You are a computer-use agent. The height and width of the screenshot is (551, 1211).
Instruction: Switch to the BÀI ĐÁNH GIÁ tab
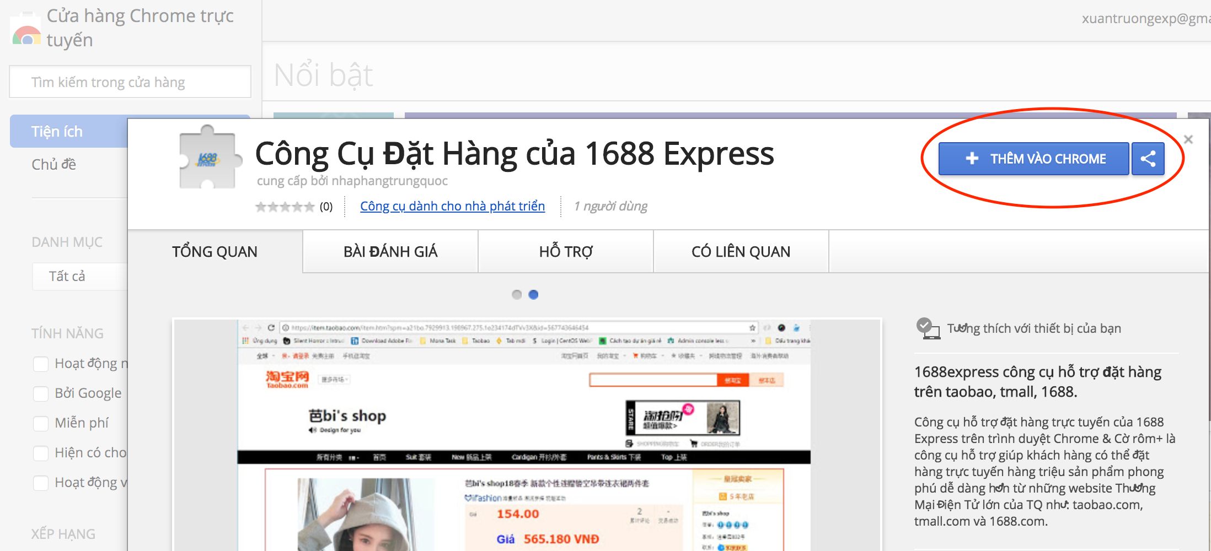(390, 251)
